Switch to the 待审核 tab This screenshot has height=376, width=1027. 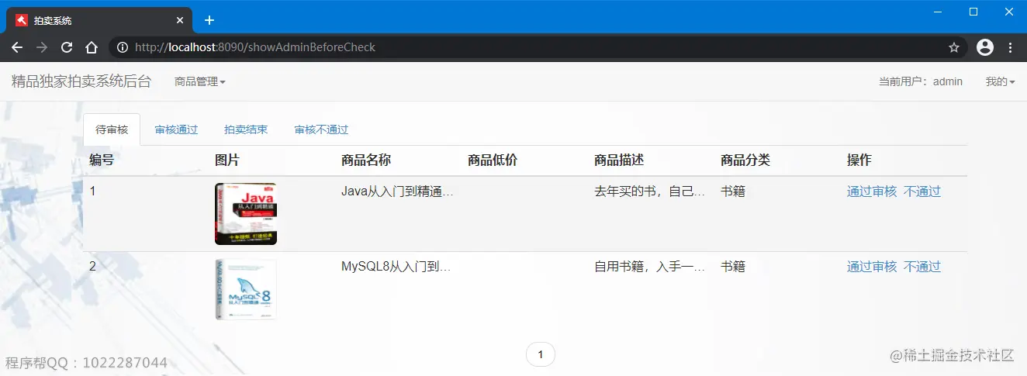point(112,129)
